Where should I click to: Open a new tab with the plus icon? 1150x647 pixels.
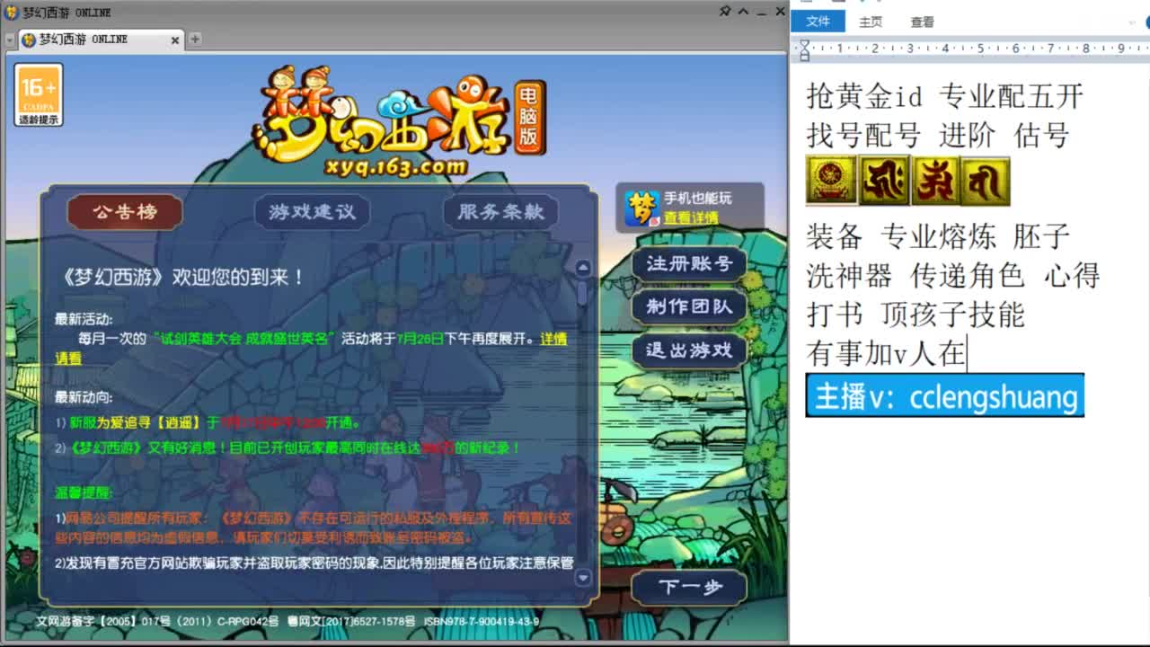[x=195, y=40]
